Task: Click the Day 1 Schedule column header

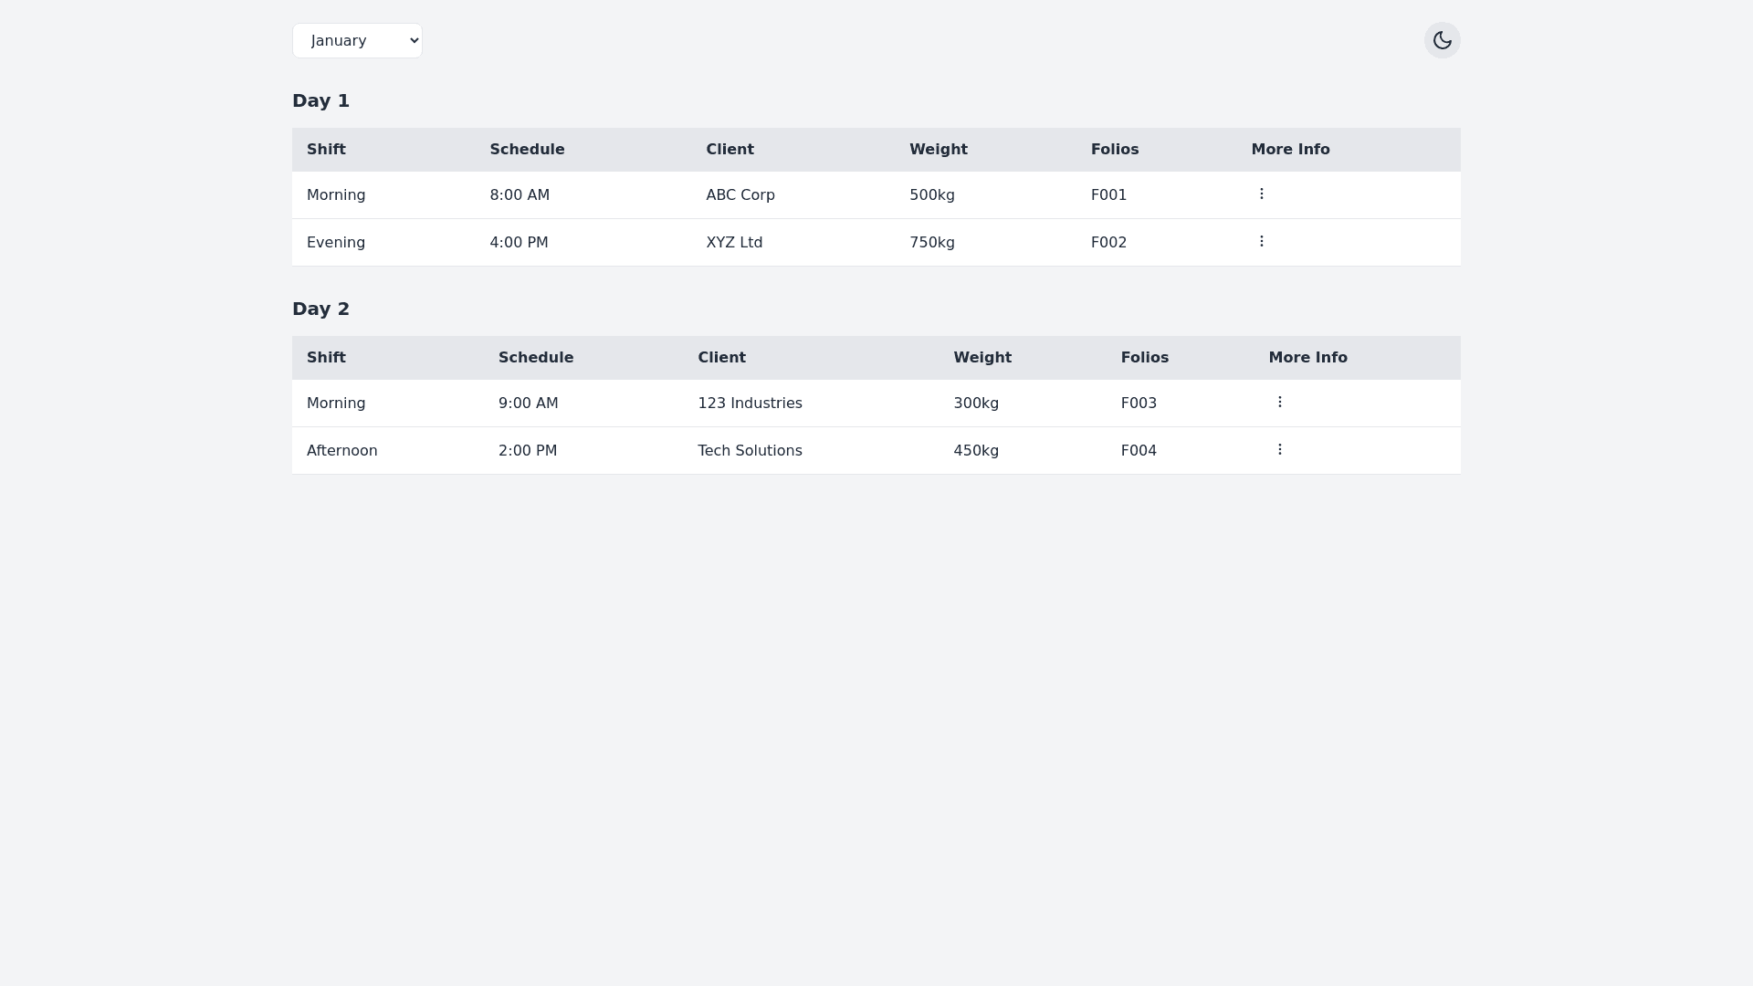Action: pyautogui.click(x=527, y=150)
